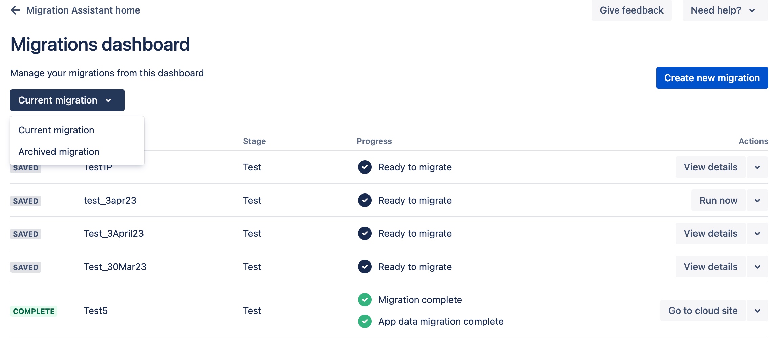
Task: Run the test_3apr23 migration now
Action: tap(718, 201)
